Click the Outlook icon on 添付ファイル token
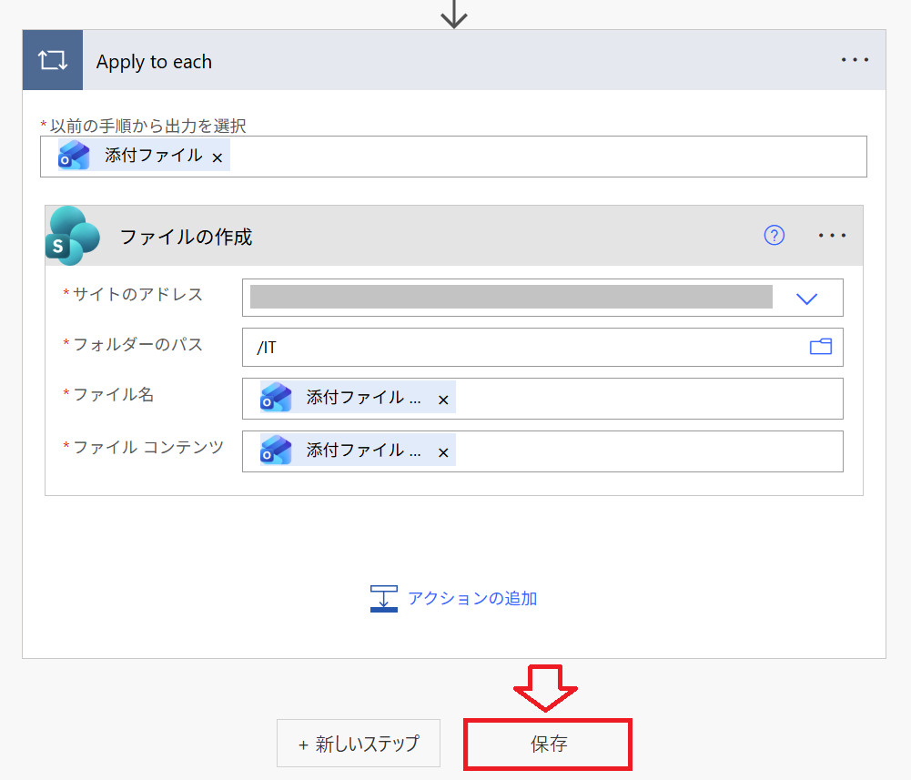The height and width of the screenshot is (780, 911). (x=75, y=156)
